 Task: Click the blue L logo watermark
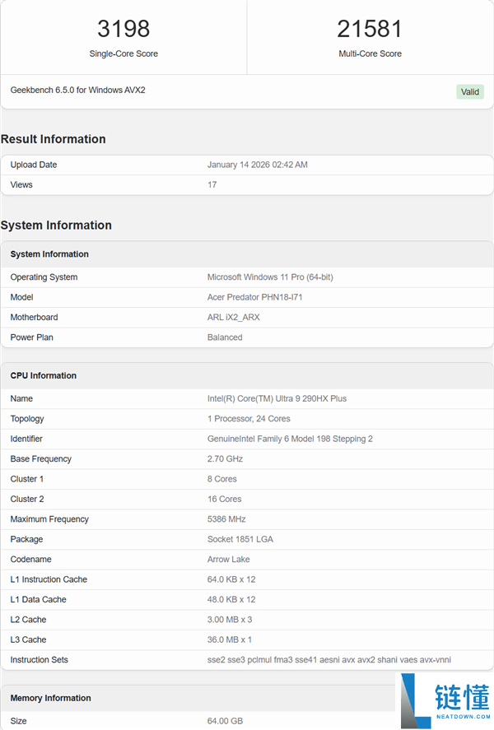coord(414,700)
